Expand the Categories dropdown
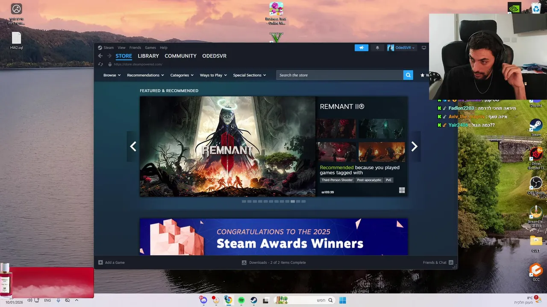The width and height of the screenshot is (547, 307). 182,75
